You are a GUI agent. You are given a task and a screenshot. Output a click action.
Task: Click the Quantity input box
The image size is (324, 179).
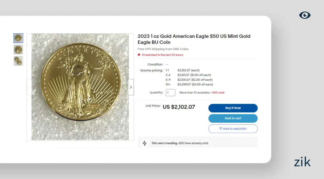[x=170, y=93]
